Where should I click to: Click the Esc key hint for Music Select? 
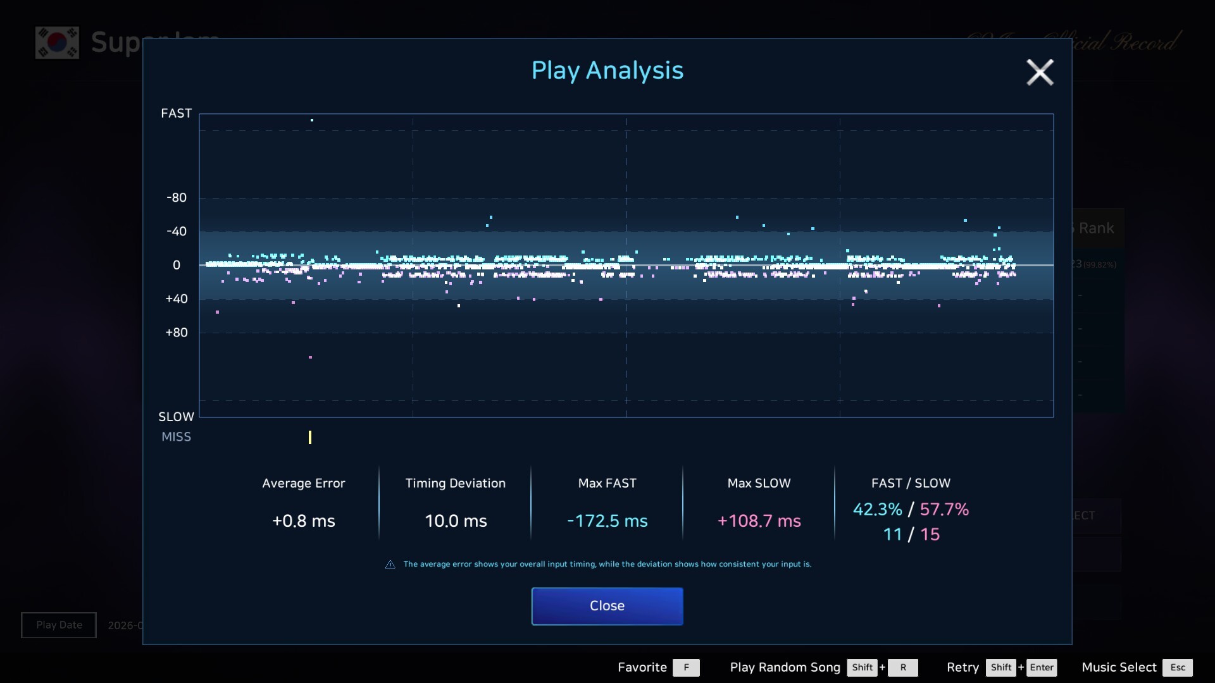1177,667
